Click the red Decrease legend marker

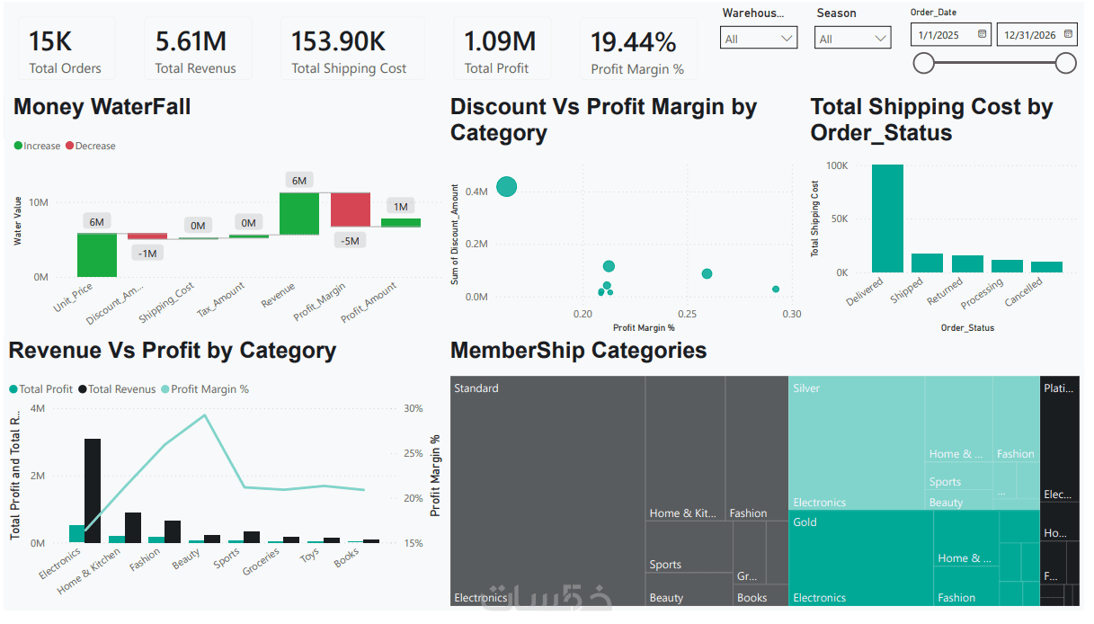tap(69, 146)
